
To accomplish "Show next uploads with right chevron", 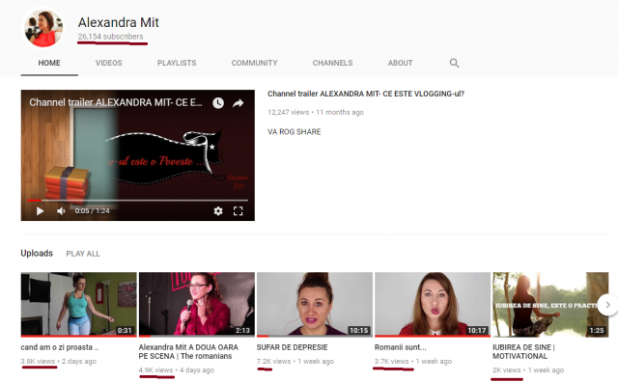I will tap(607, 305).
